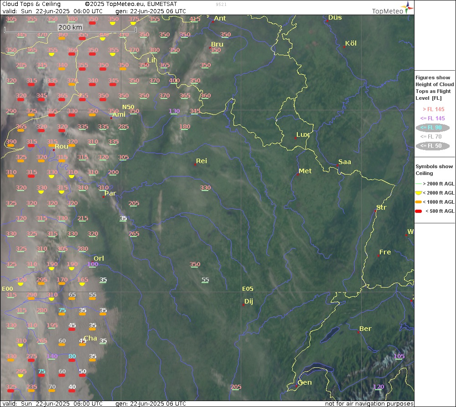Click the cloud top value '215'
The width and height of the screenshot is (456, 407).
(x=83, y=218)
